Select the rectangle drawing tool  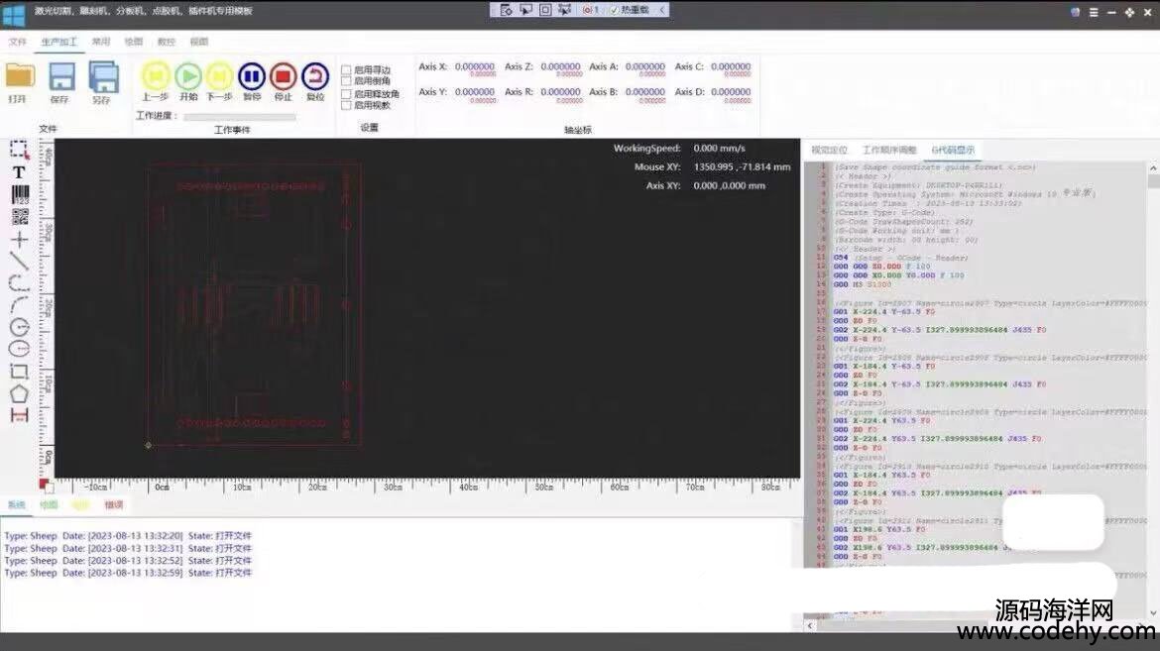[x=19, y=372]
